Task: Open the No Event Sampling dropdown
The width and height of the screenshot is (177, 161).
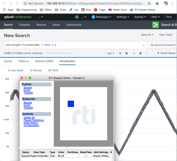Action: pyautogui.click(x=59, y=53)
